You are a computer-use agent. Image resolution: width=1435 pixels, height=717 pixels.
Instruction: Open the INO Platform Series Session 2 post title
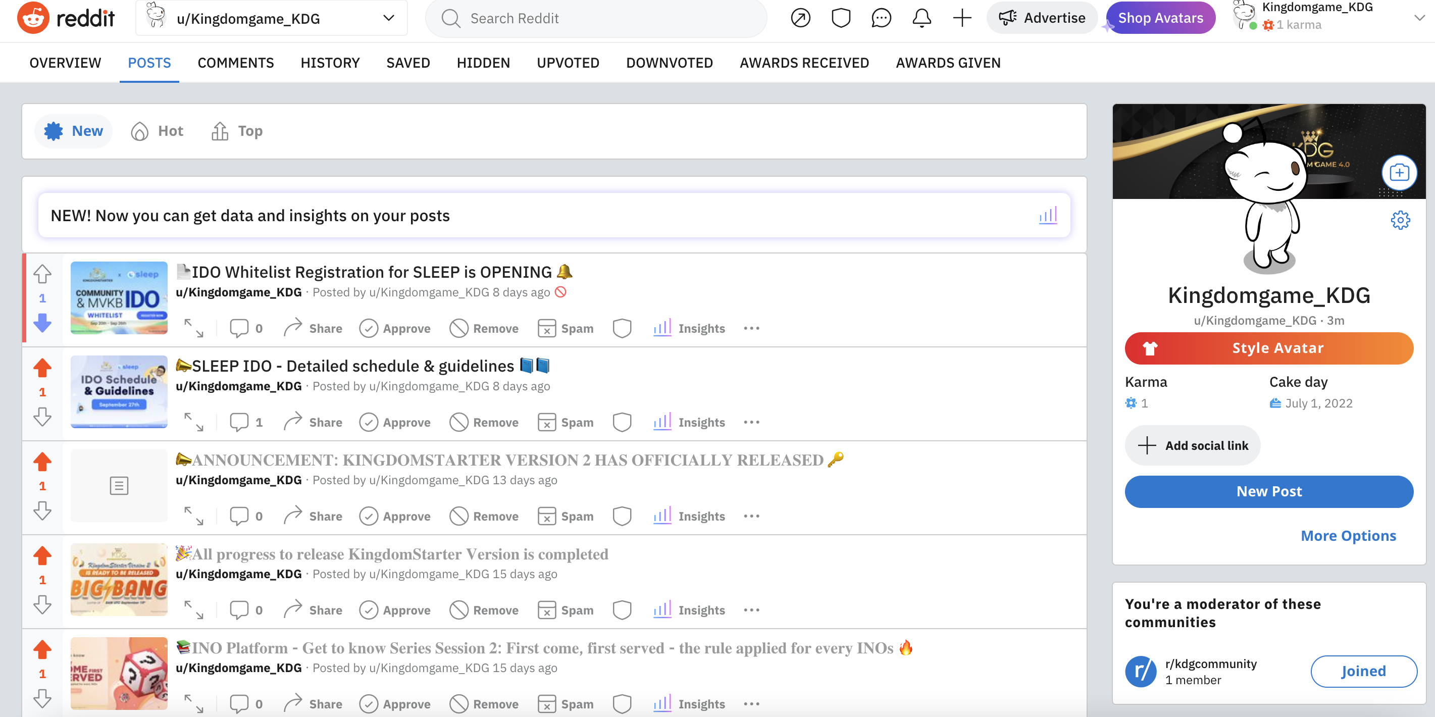[544, 647]
